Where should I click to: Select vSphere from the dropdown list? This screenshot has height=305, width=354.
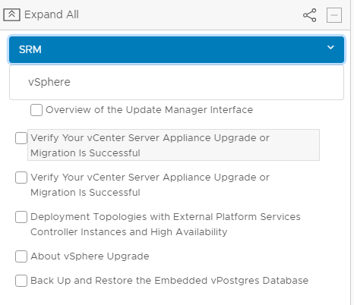click(176, 82)
